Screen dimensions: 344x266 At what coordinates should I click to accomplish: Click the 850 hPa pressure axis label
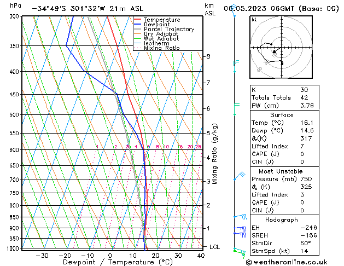(x=14, y=217)
